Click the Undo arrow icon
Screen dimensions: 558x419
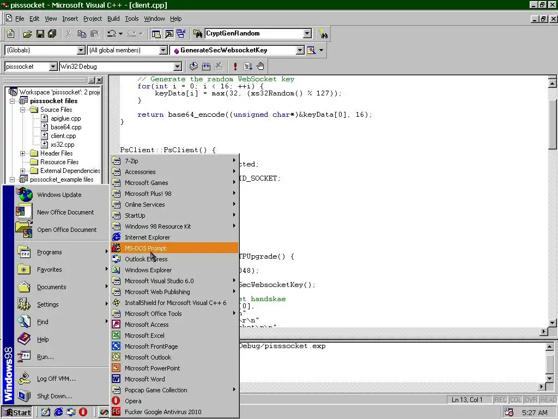click(x=111, y=33)
